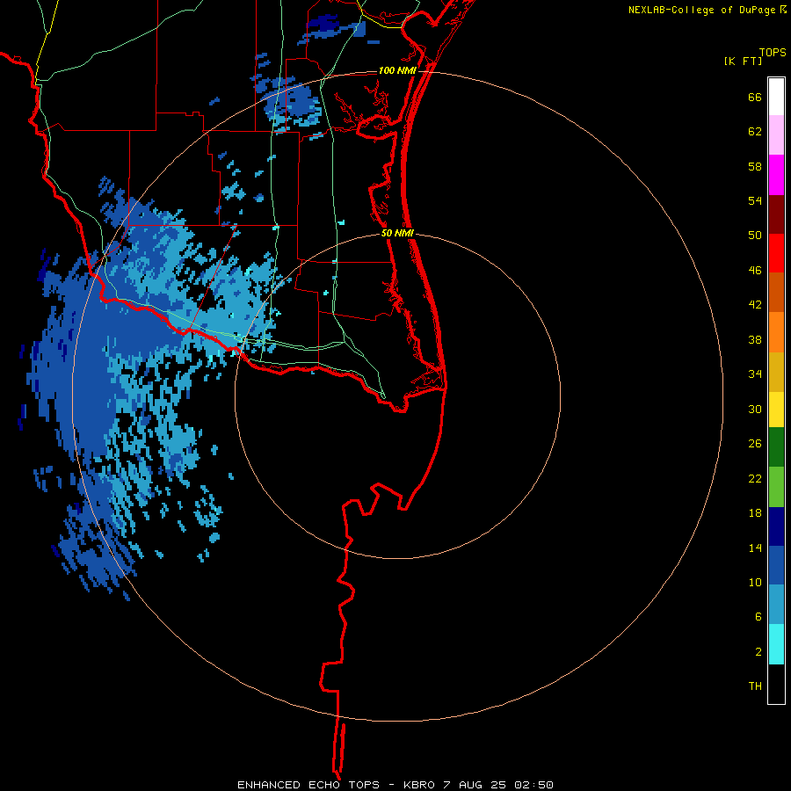Viewport: 791px width, 791px height.
Task: Click the legend value 26
Action: click(755, 444)
